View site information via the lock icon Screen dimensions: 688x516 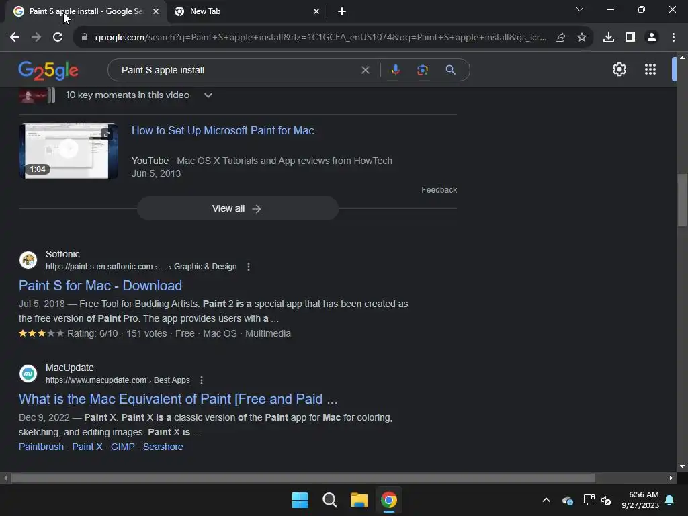coord(85,38)
